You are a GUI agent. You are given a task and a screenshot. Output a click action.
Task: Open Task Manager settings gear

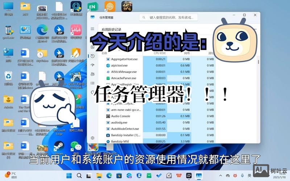[x=93, y=138]
